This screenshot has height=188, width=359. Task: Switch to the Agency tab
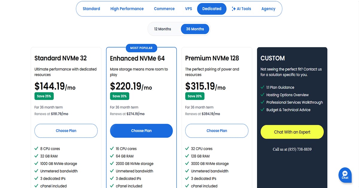(268, 9)
